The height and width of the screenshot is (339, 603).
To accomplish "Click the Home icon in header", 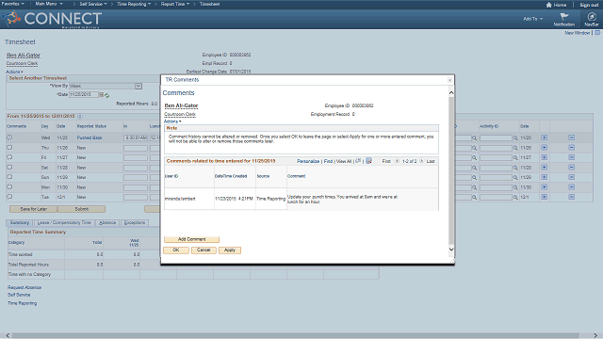I will (x=548, y=5).
